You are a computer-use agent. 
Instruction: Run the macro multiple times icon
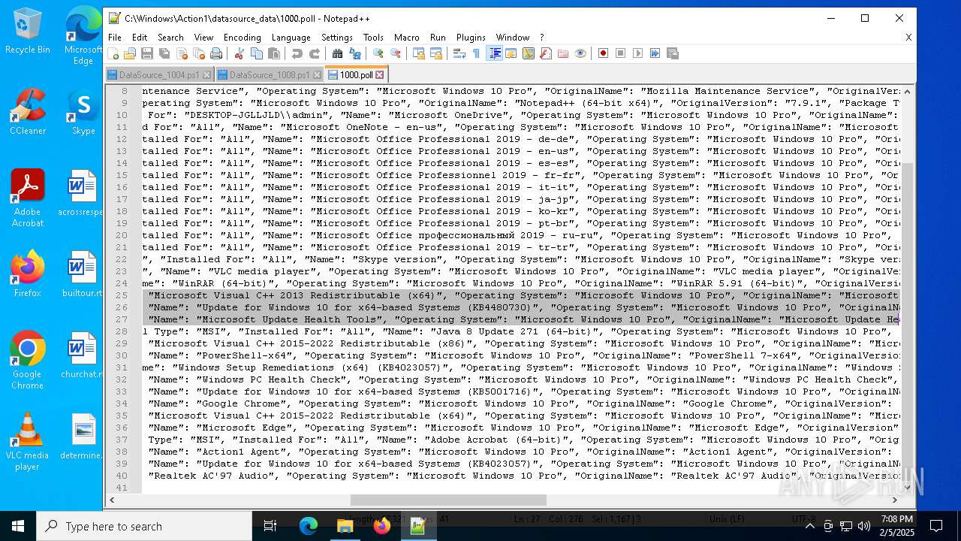click(655, 53)
